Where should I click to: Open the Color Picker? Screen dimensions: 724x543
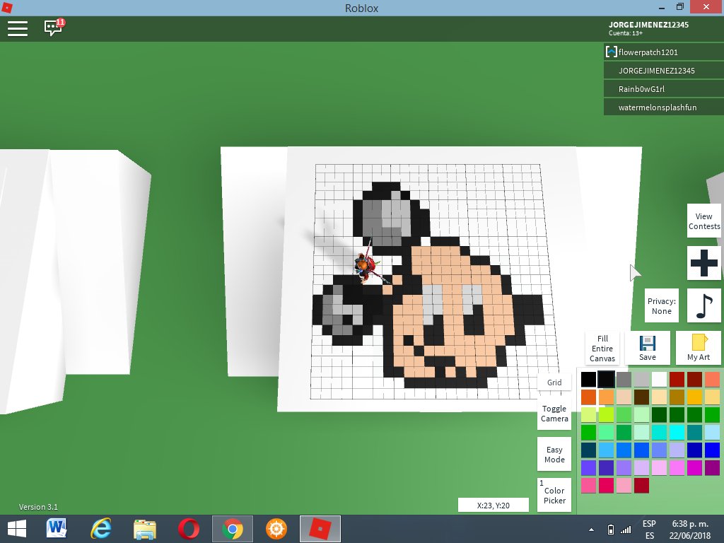click(554, 495)
